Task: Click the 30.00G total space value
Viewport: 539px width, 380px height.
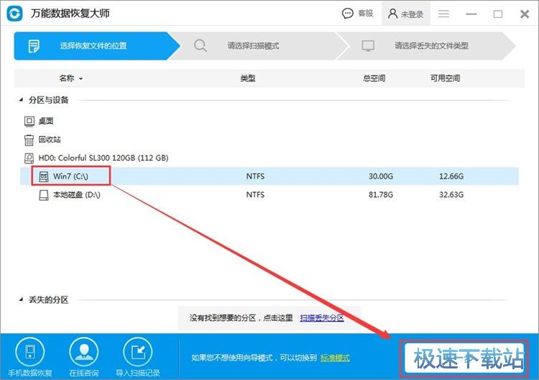Action: point(381,176)
